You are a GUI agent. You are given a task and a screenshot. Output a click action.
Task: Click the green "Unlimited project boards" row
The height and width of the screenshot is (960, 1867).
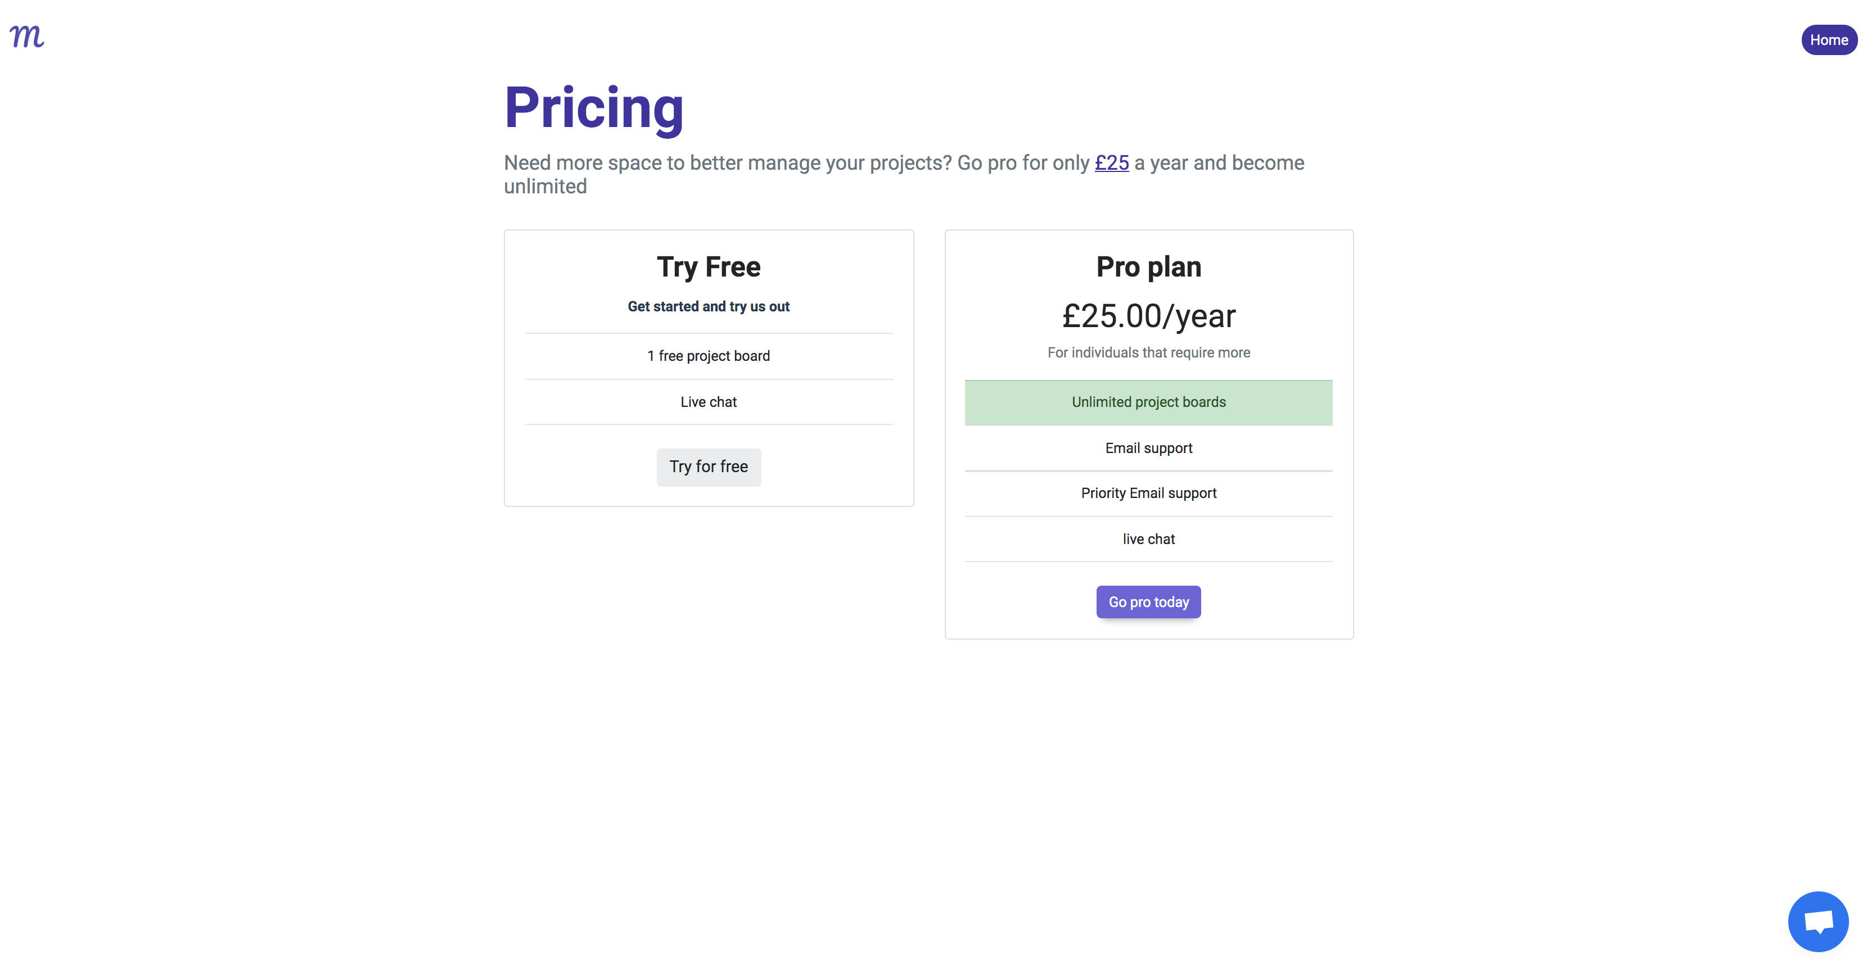tap(1148, 402)
